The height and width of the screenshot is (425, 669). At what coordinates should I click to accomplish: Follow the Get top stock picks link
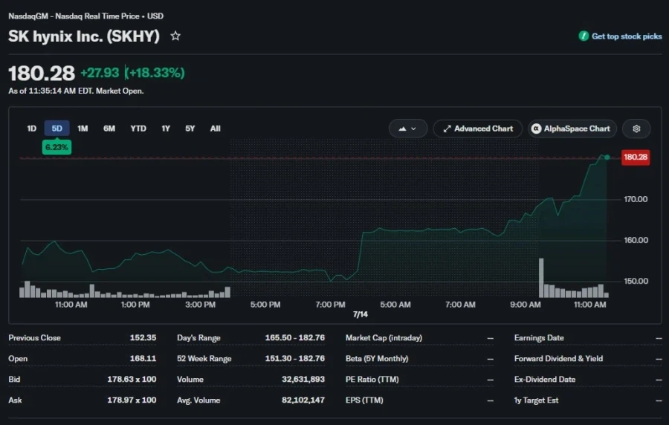pyautogui.click(x=627, y=36)
